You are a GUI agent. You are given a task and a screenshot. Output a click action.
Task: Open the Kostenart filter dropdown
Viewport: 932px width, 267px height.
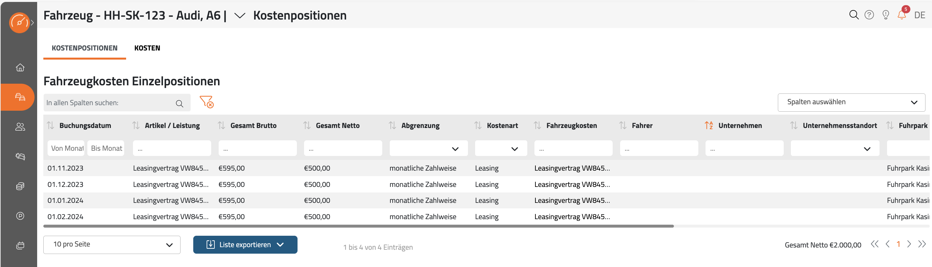501,148
